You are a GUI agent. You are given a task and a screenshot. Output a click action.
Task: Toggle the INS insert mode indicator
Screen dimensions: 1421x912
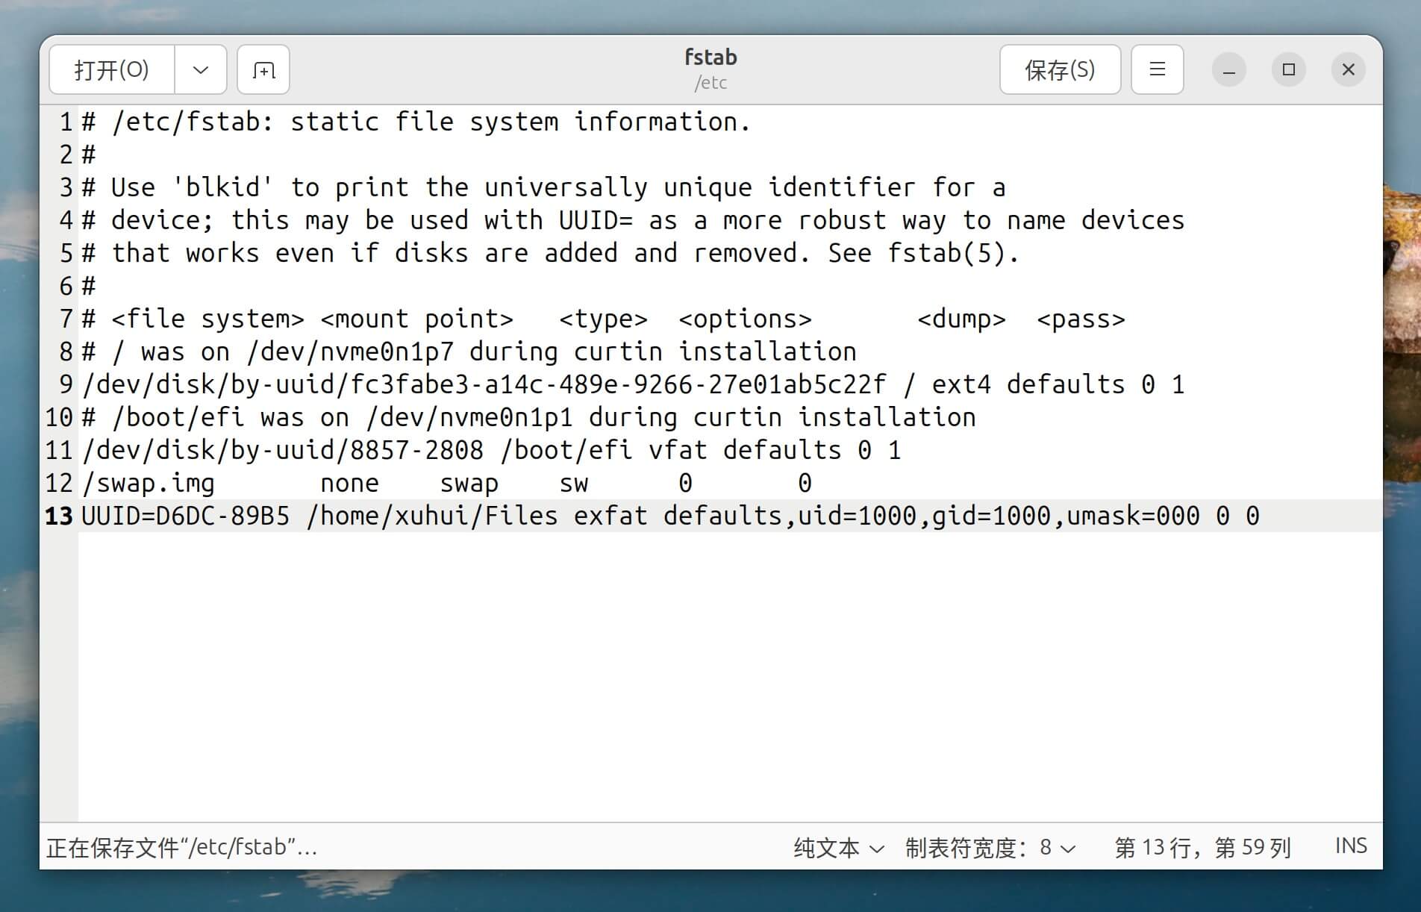tap(1351, 846)
